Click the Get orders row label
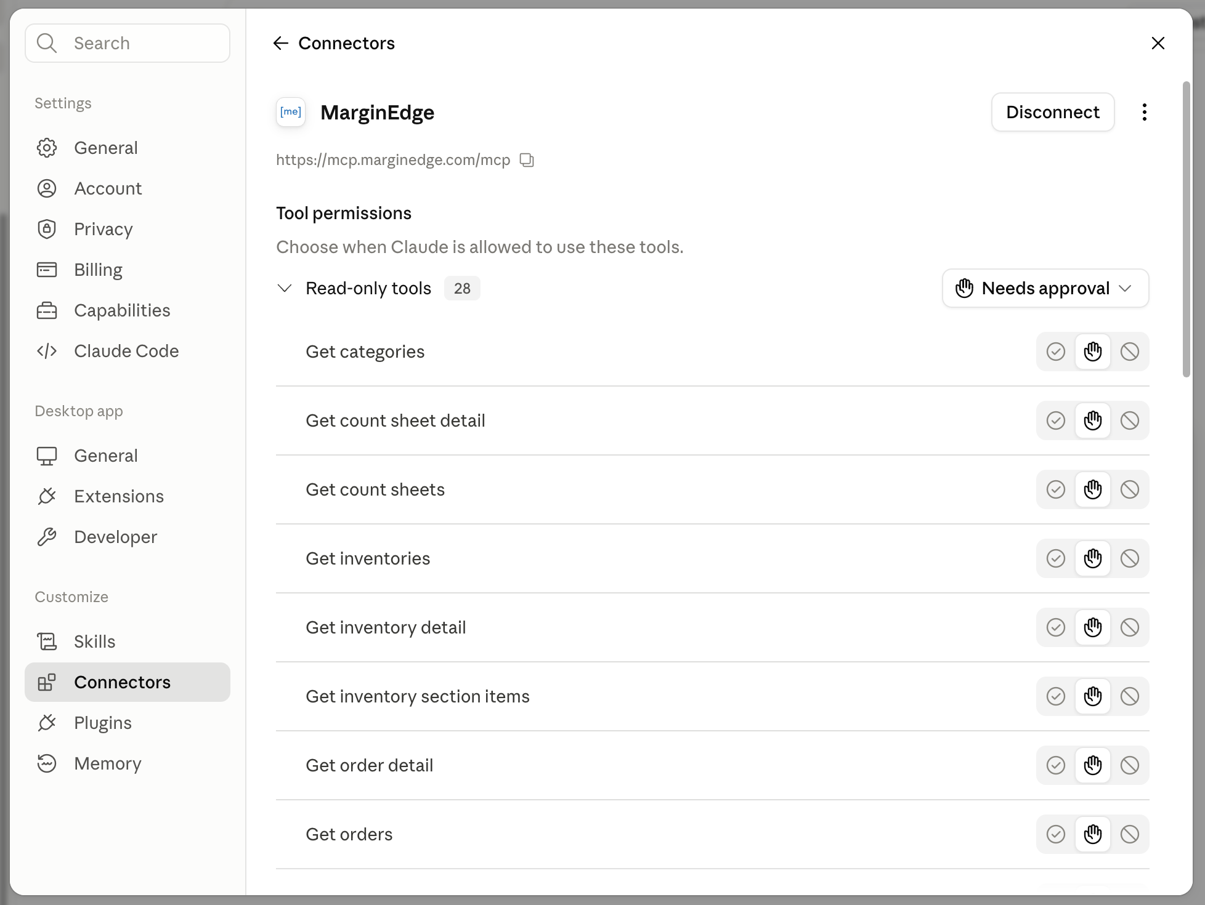The image size is (1205, 905). (349, 834)
